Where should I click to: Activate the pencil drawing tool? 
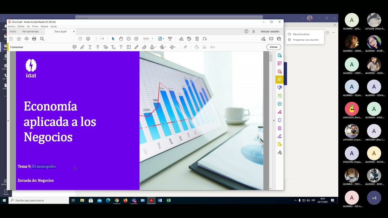[136, 47]
